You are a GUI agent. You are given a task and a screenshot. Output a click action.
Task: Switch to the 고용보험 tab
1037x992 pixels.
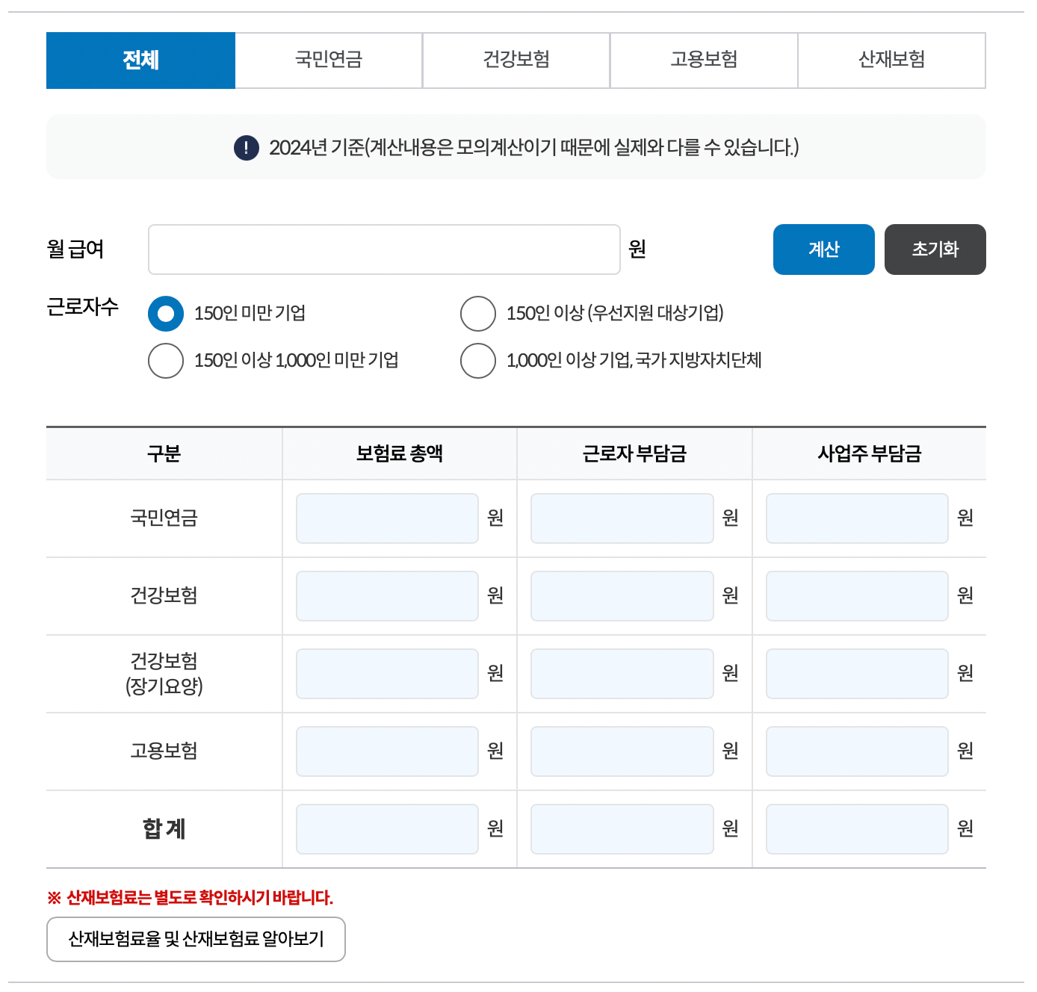[704, 60]
